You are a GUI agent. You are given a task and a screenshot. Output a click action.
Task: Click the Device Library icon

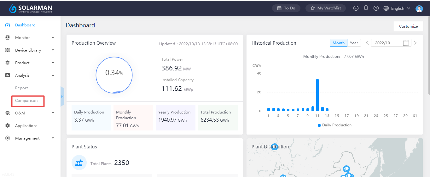(8, 50)
